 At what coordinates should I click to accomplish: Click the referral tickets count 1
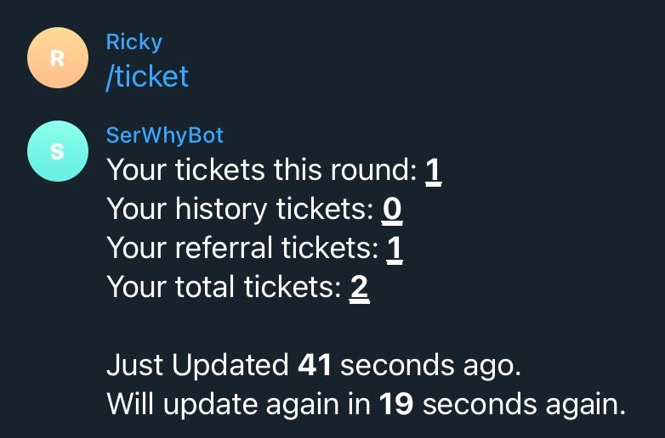coord(395,249)
